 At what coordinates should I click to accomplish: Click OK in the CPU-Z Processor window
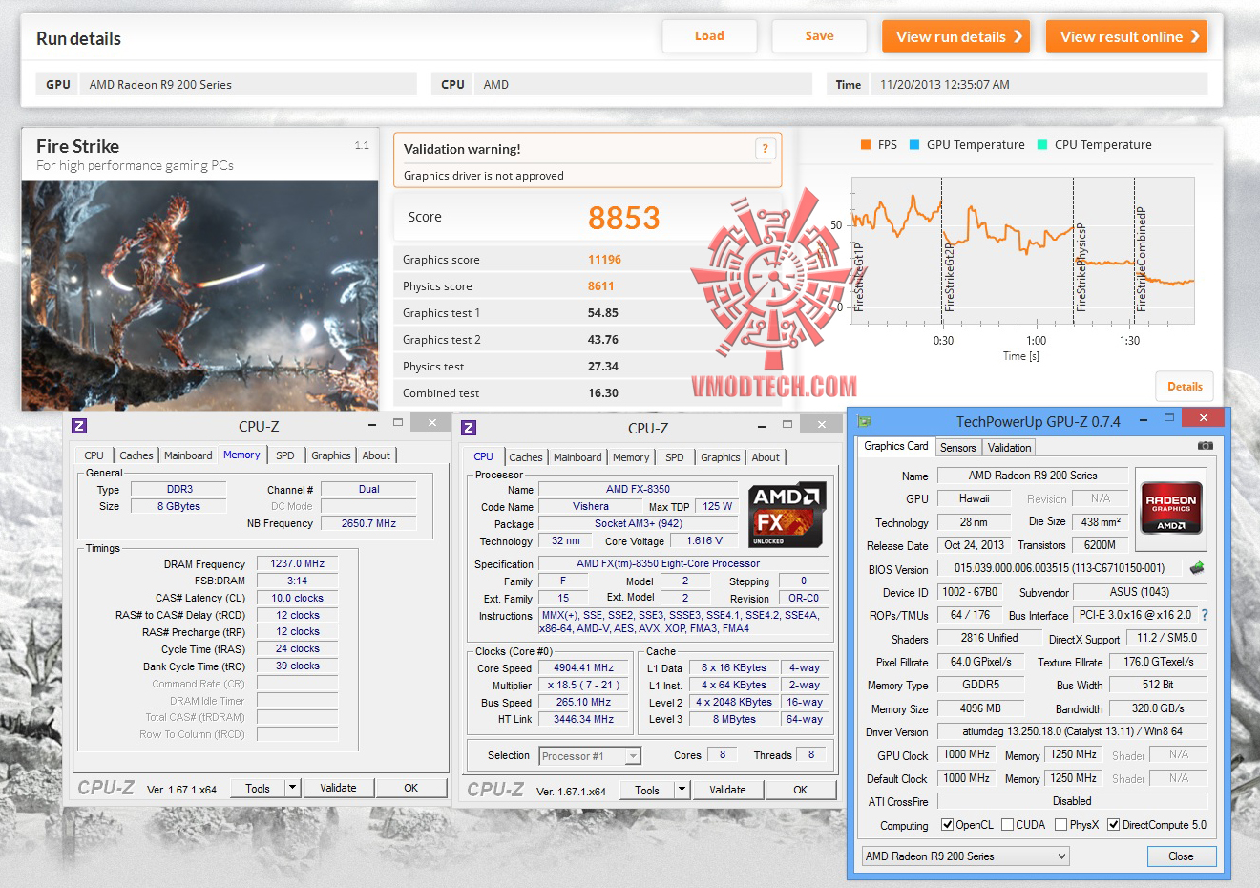(800, 790)
